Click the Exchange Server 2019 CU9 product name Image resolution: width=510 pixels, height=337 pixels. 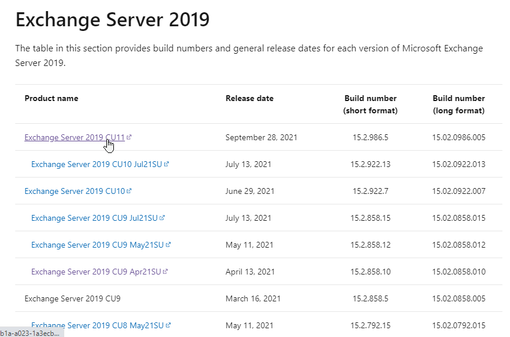tap(72, 298)
